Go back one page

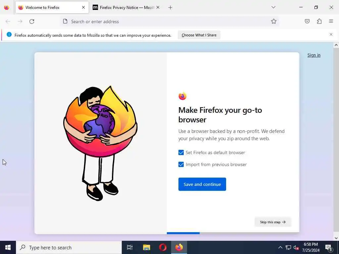coord(8,21)
